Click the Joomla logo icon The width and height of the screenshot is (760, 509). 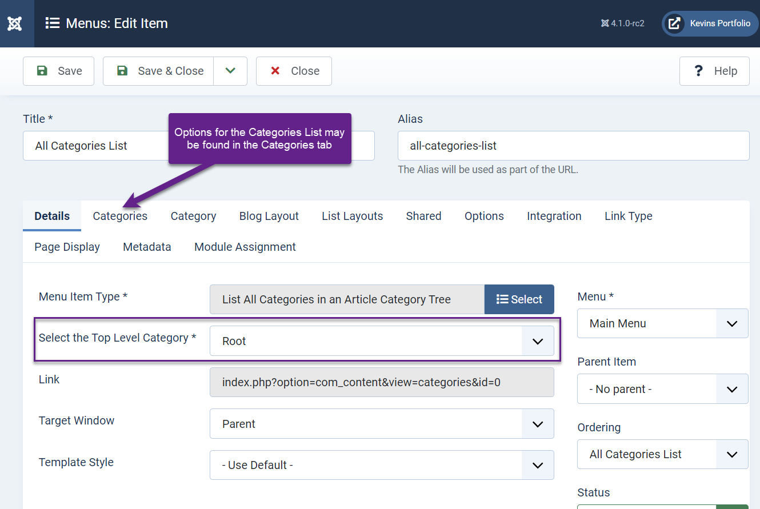click(15, 23)
